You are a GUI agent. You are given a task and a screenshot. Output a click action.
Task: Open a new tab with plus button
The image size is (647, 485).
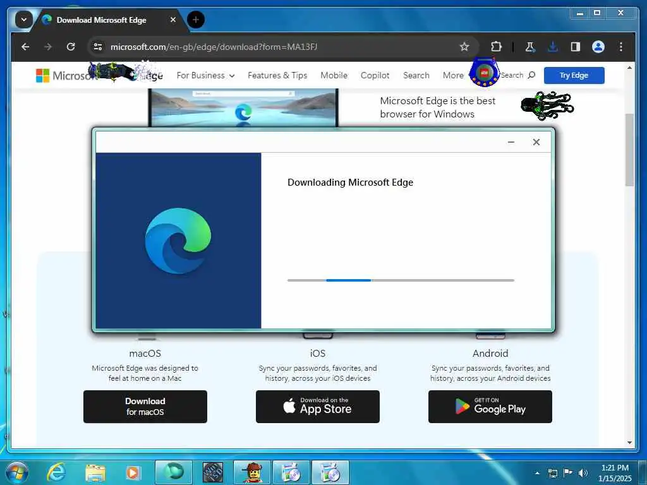(196, 20)
